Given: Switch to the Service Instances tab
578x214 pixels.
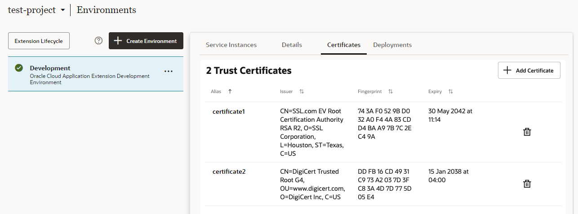Looking at the screenshot, I should tap(231, 45).
